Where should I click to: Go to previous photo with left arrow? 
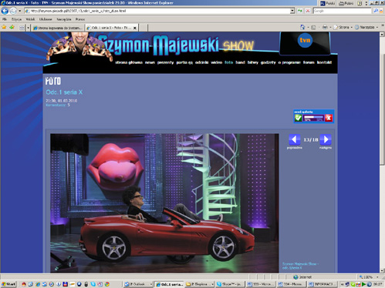tap(295, 139)
